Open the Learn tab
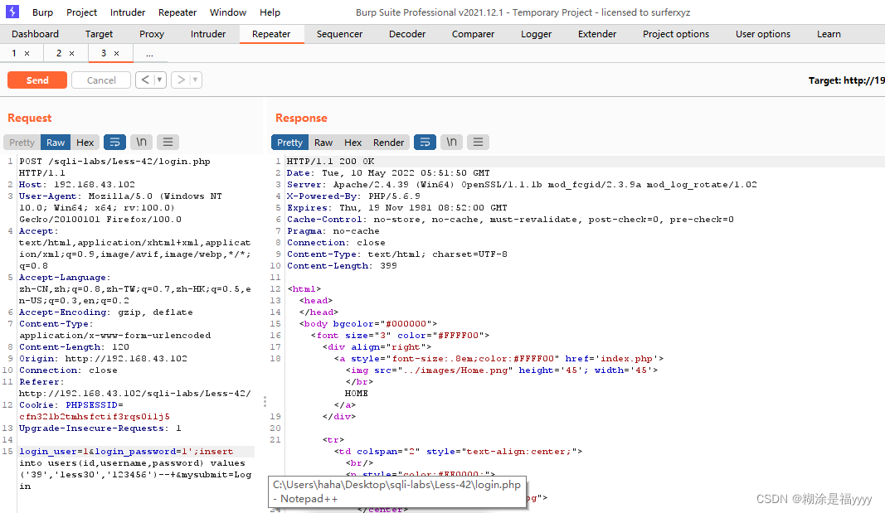This screenshot has height=513, width=885. 829,34
